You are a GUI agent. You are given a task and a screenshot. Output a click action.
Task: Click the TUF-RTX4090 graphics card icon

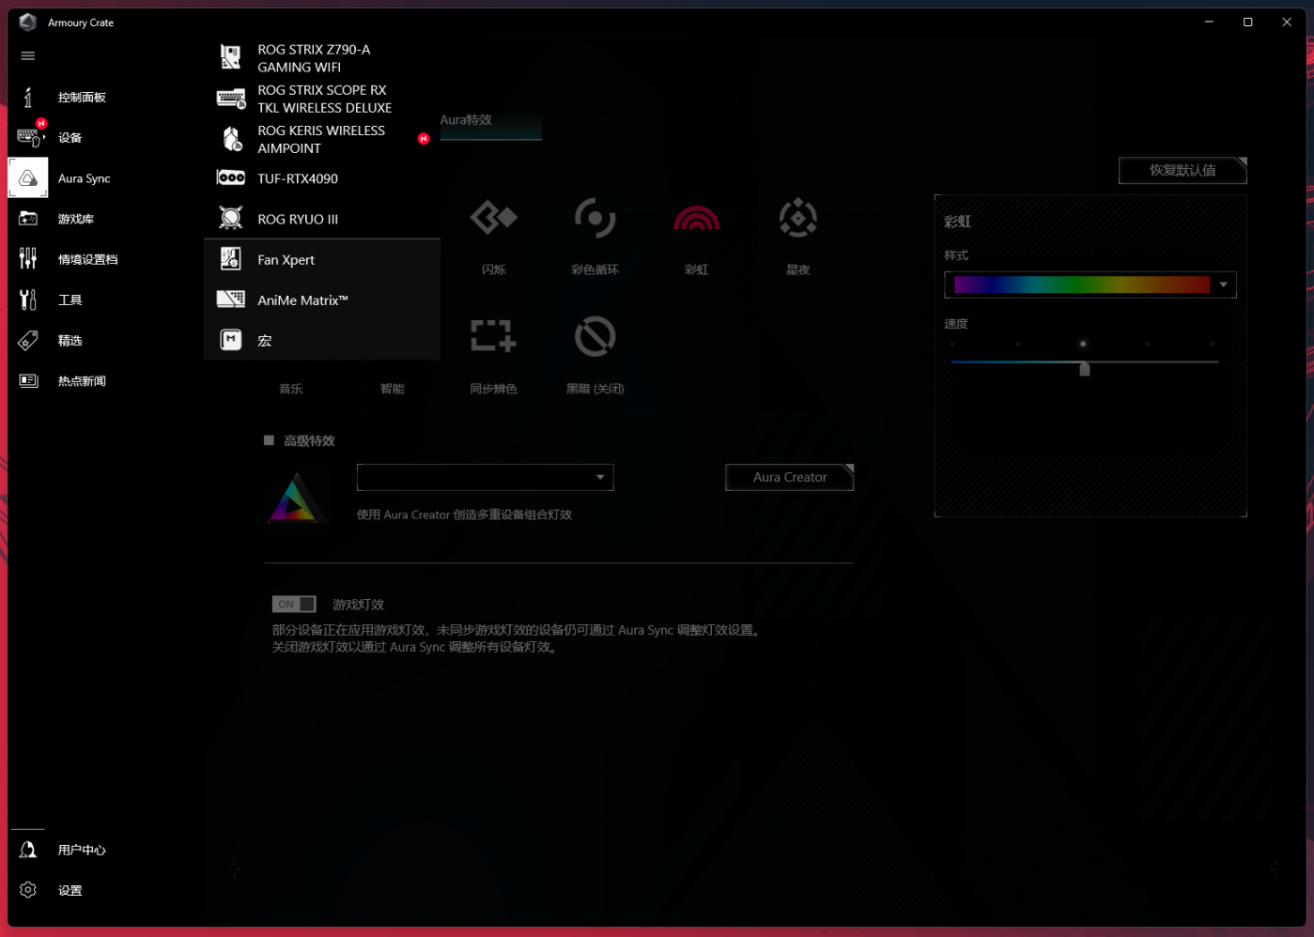231,178
